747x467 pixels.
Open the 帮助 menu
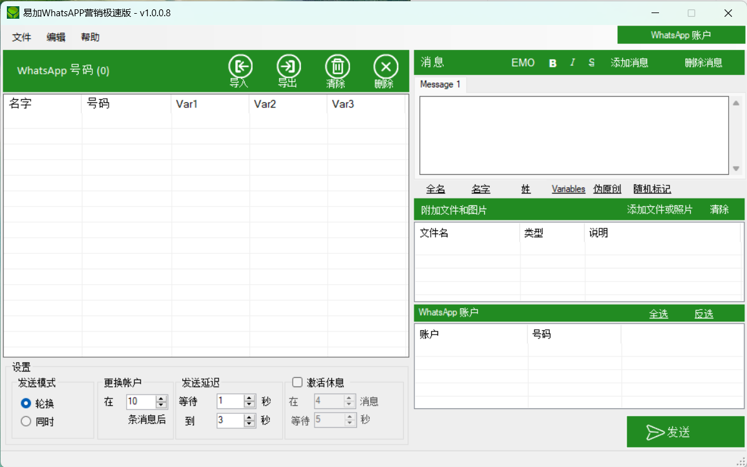click(90, 37)
